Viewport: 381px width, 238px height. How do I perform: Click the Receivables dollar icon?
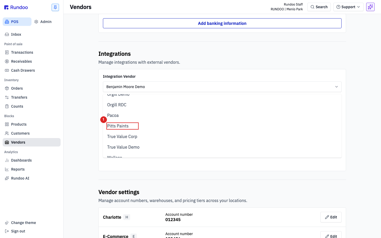coord(7,61)
